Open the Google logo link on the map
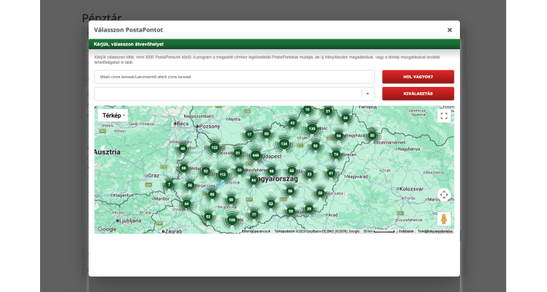Viewport: 547px width, 292px height. [x=107, y=229]
